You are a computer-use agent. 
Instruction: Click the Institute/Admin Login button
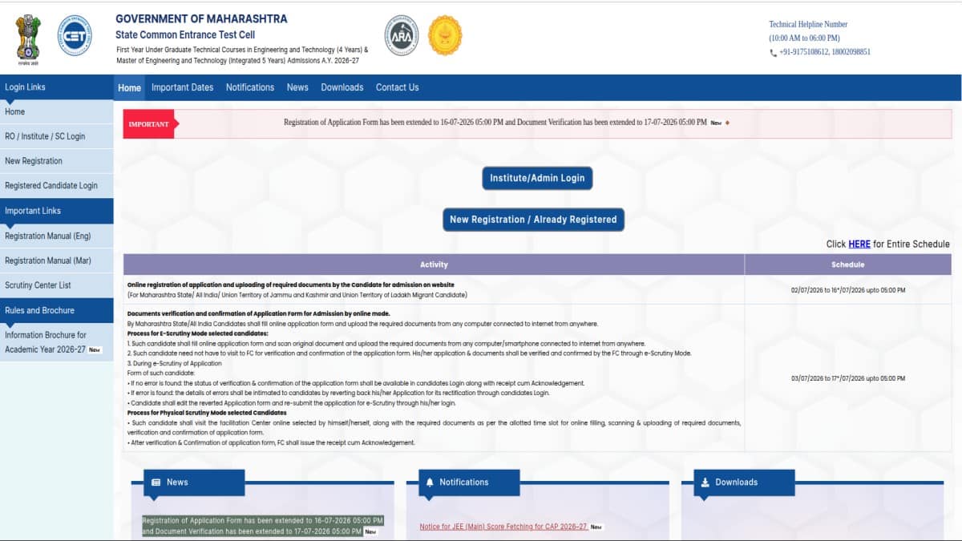pos(537,178)
